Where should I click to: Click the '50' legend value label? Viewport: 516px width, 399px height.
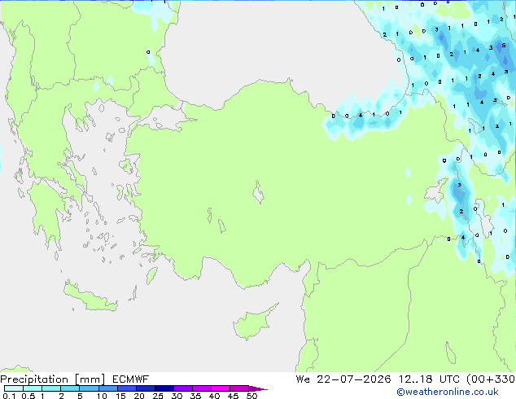coord(251,396)
